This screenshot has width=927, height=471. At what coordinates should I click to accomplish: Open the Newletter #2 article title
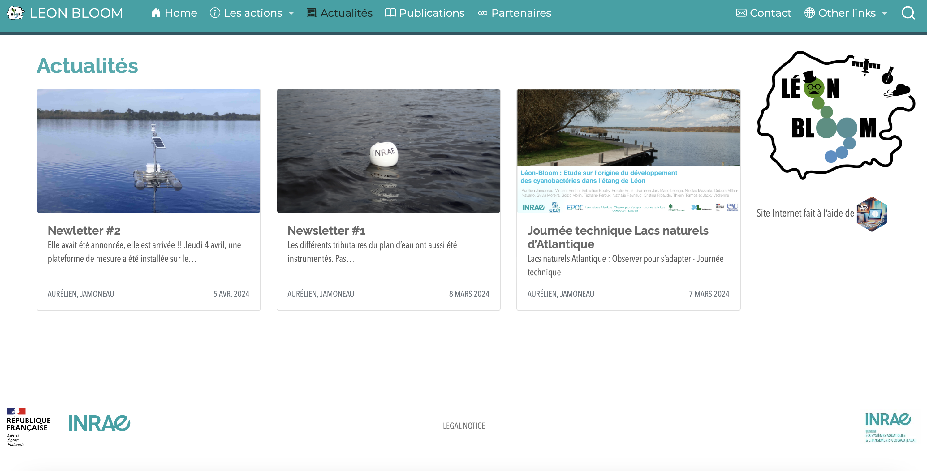click(84, 230)
